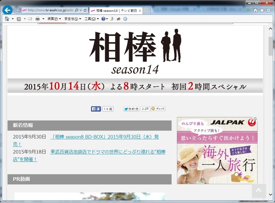Click the gear icon in the command bar
275x203 pixels.
pos(125,19)
